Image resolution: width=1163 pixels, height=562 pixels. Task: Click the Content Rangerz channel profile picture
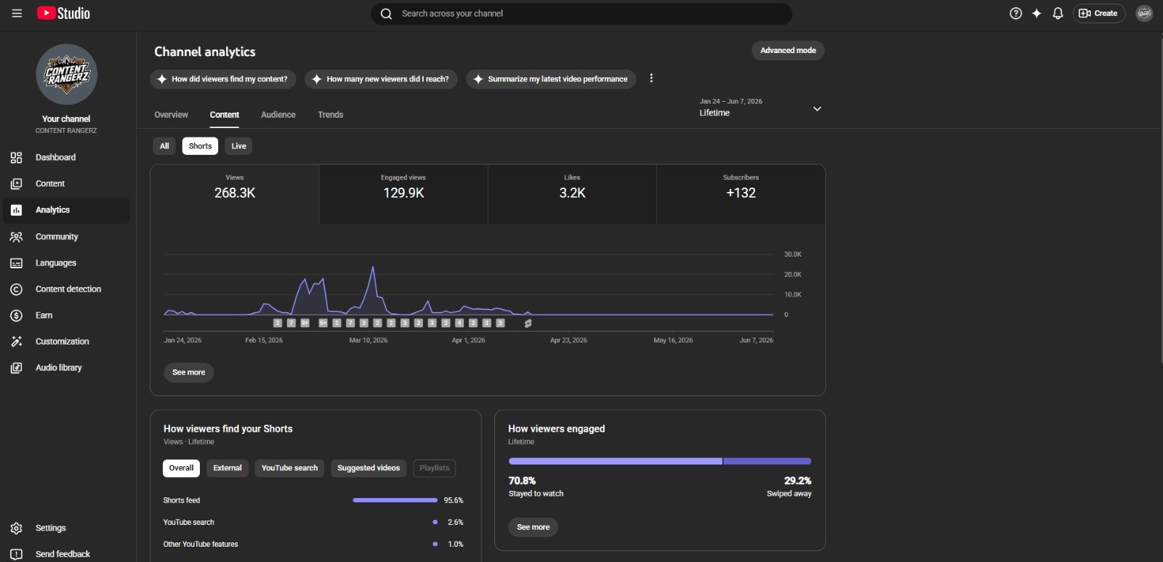point(66,74)
